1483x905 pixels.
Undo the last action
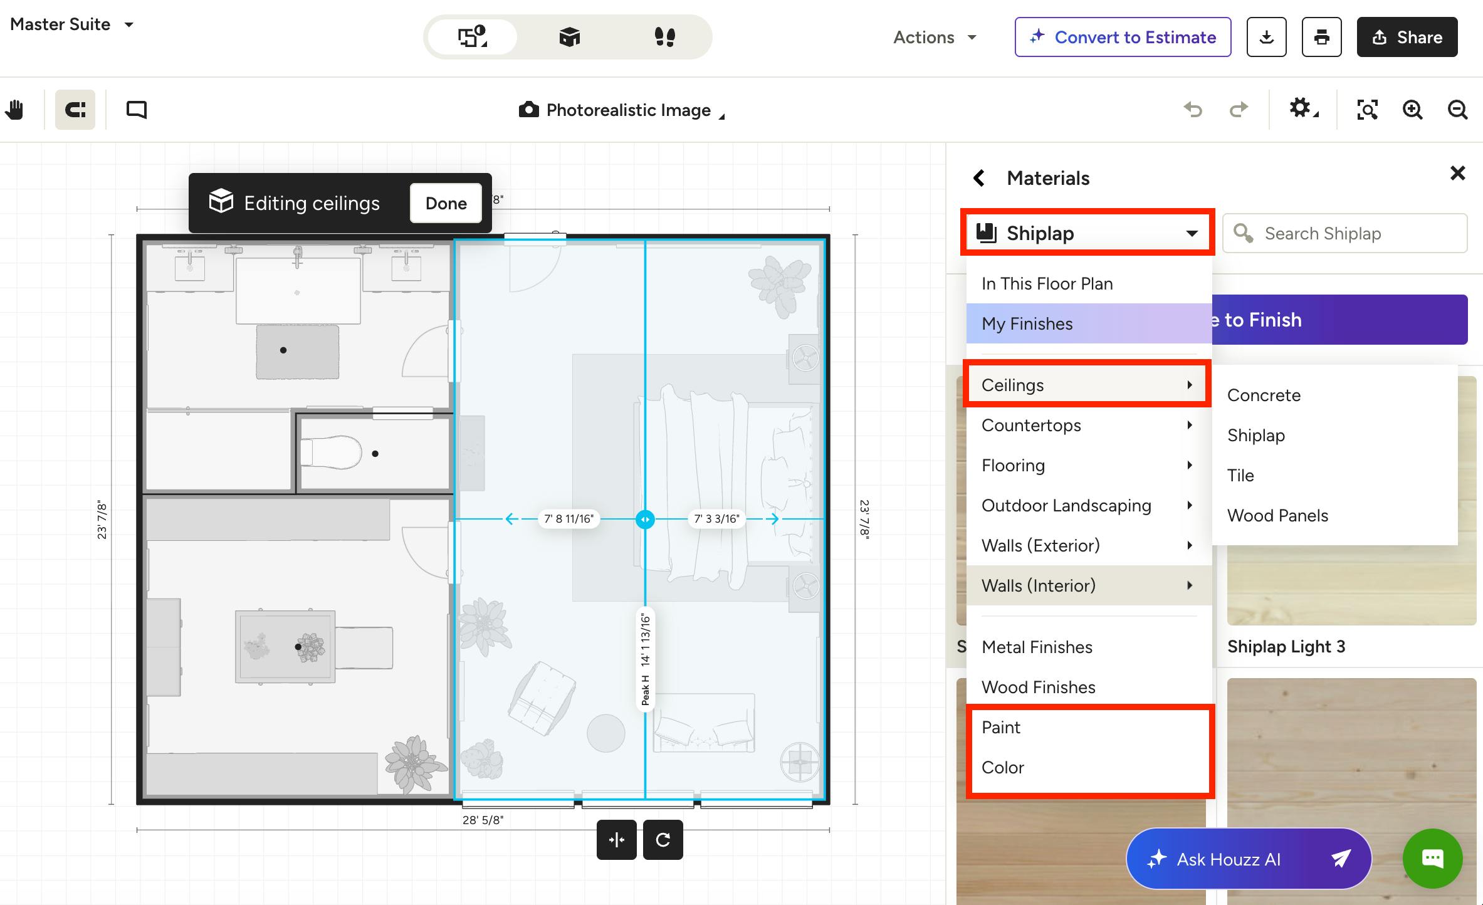coord(1193,110)
